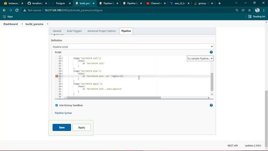Viewport: 268px width, 151px height.
Task: Click script editor scroll down arrow
Action: tap(212, 94)
